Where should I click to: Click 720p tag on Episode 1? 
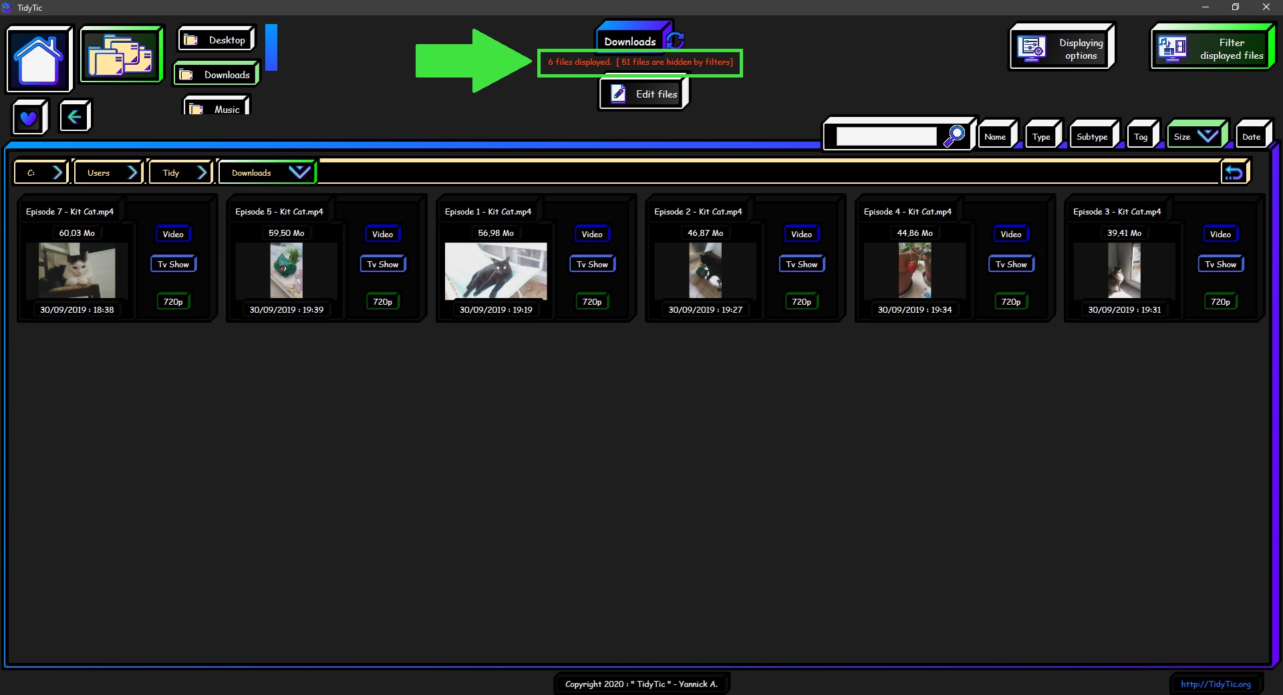tap(592, 301)
